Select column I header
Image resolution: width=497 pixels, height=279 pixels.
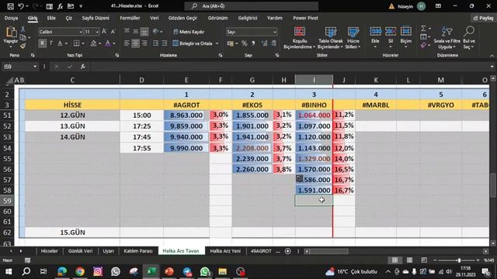click(x=314, y=80)
